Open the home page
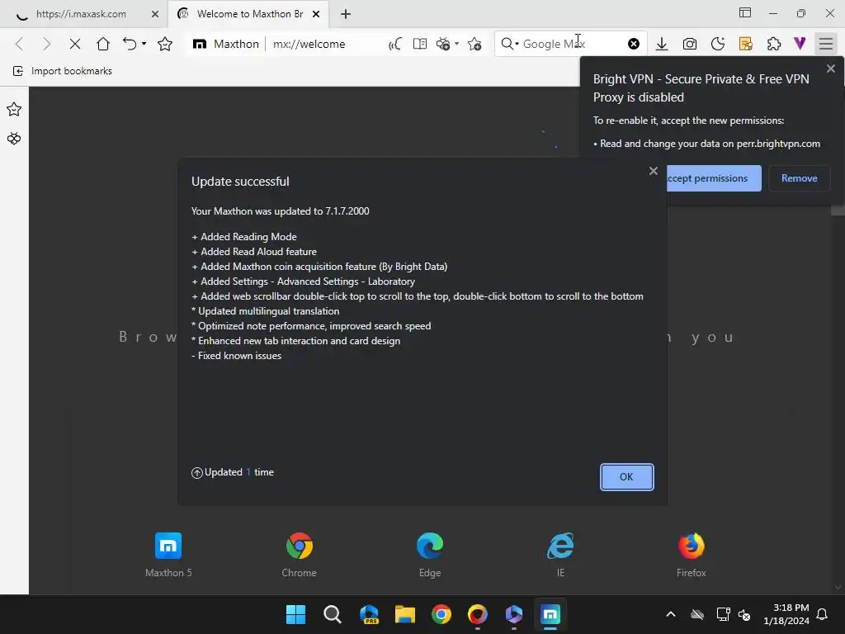The width and height of the screenshot is (845, 634). (103, 44)
